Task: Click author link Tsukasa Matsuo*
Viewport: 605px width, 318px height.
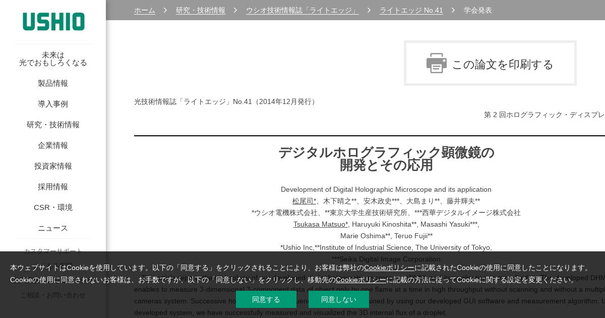Action: pyautogui.click(x=321, y=224)
